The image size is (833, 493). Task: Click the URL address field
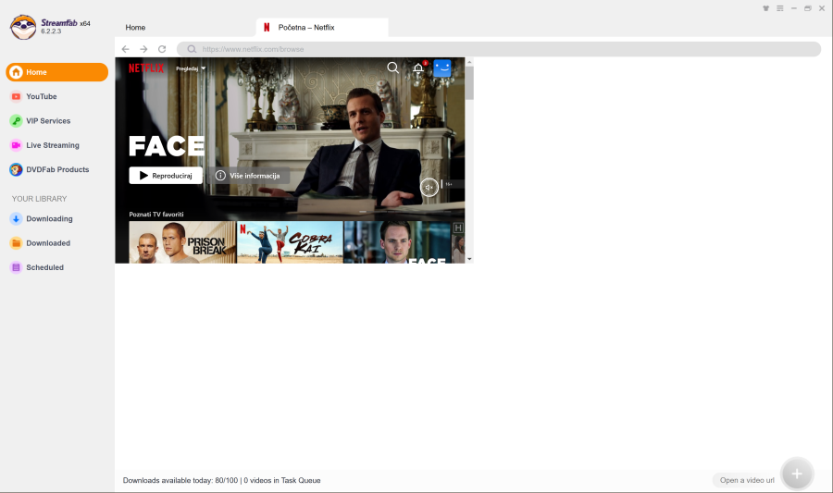[499, 49]
